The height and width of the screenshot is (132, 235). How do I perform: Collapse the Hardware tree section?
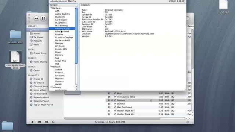tap(51, 8)
